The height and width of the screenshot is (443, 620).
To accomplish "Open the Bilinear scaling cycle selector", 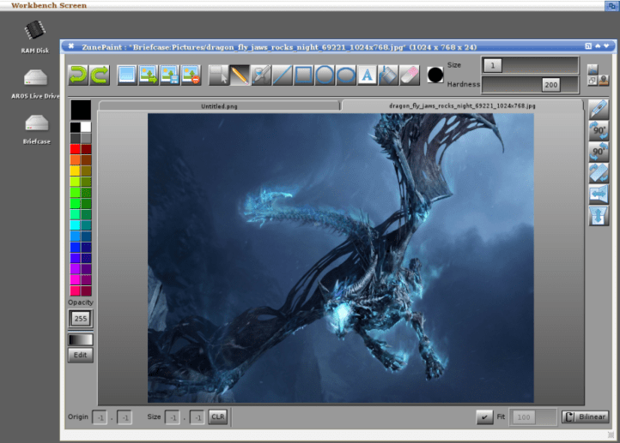I will pyautogui.click(x=585, y=416).
